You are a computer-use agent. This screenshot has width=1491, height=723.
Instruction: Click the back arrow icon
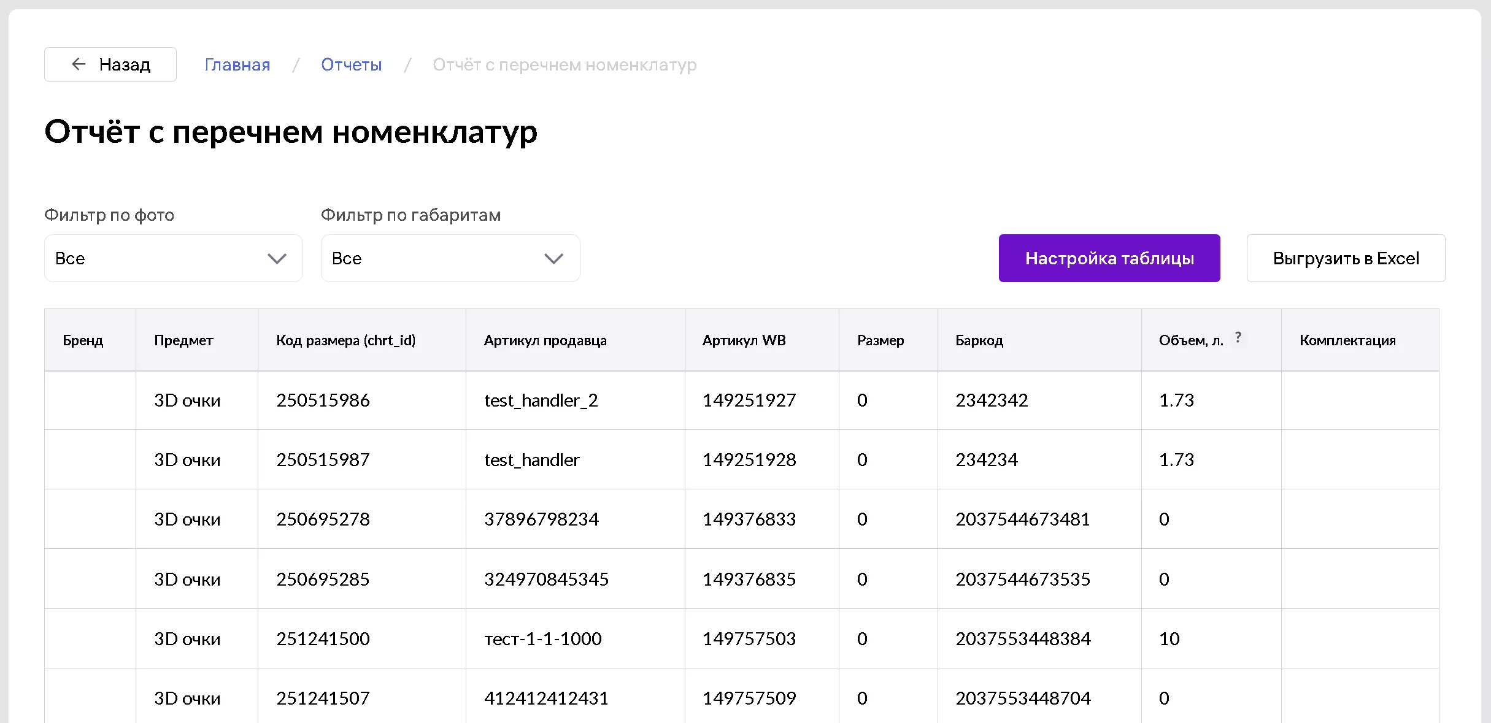pyautogui.click(x=79, y=64)
